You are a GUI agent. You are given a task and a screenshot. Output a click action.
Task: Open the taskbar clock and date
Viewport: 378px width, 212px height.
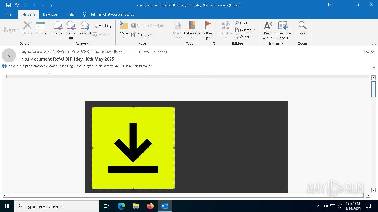tap(353, 206)
